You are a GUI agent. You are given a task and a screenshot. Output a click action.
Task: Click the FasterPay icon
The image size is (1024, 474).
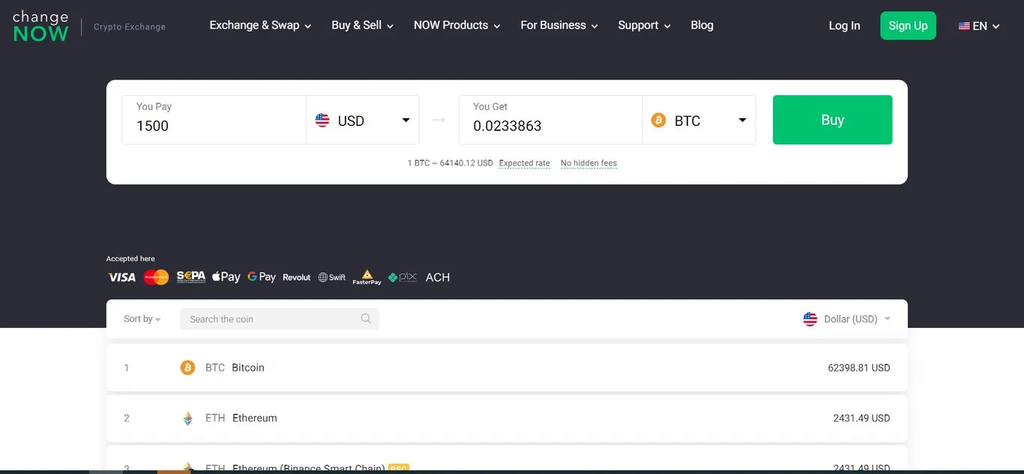367,277
